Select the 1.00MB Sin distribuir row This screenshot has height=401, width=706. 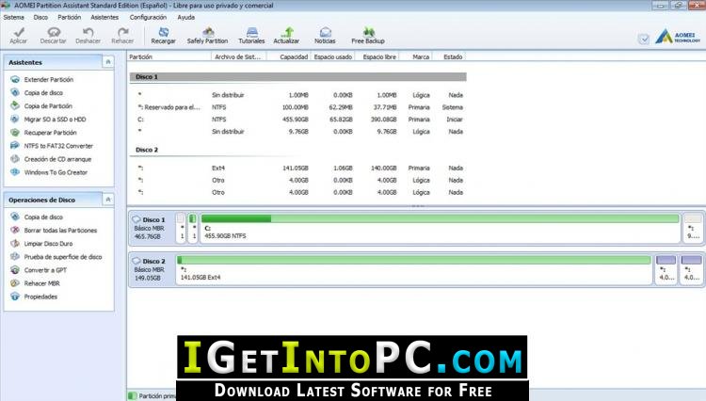pos(297,95)
